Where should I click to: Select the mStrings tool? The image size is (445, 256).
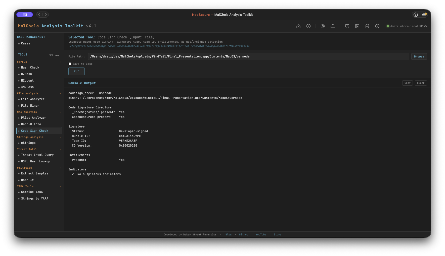click(39, 143)
